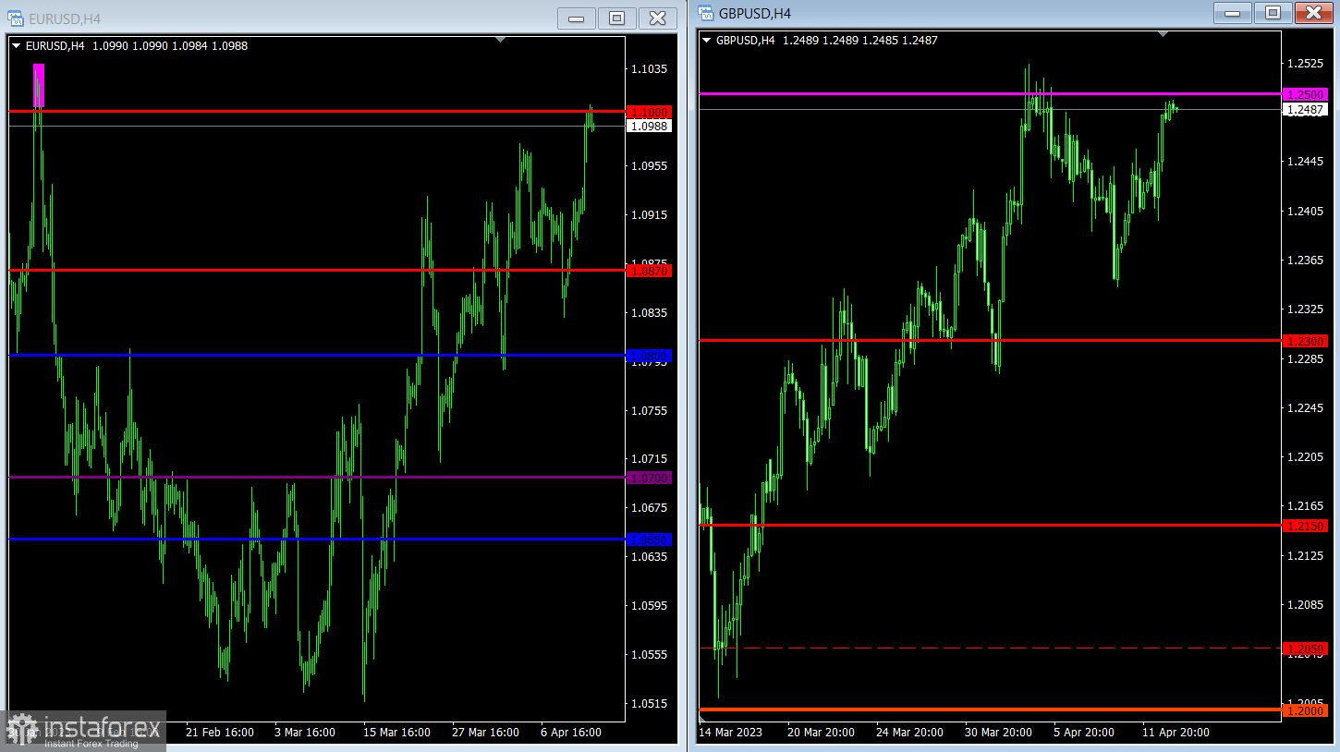Select the blue 1.0800 line in EURUSD chart

(316, 355)
